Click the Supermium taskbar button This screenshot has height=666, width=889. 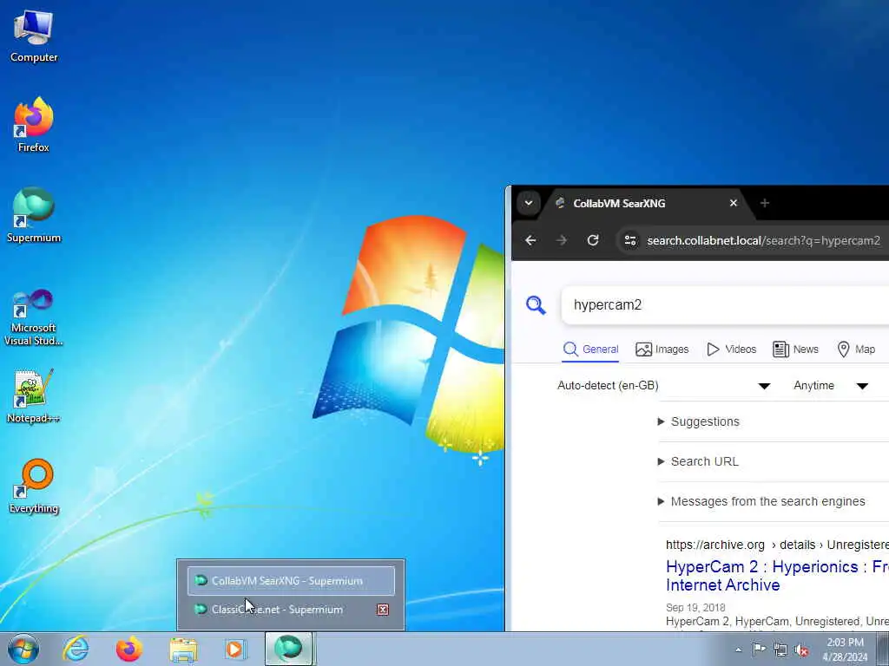(x=288, y=649)
